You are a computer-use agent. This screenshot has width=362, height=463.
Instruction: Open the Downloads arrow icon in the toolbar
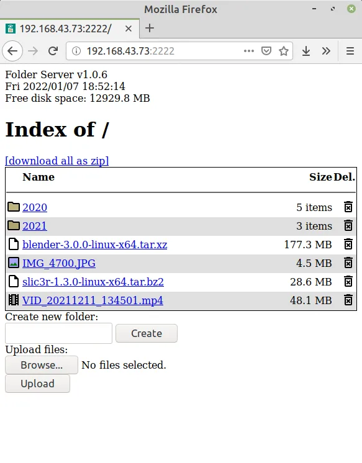coord(306,51)
